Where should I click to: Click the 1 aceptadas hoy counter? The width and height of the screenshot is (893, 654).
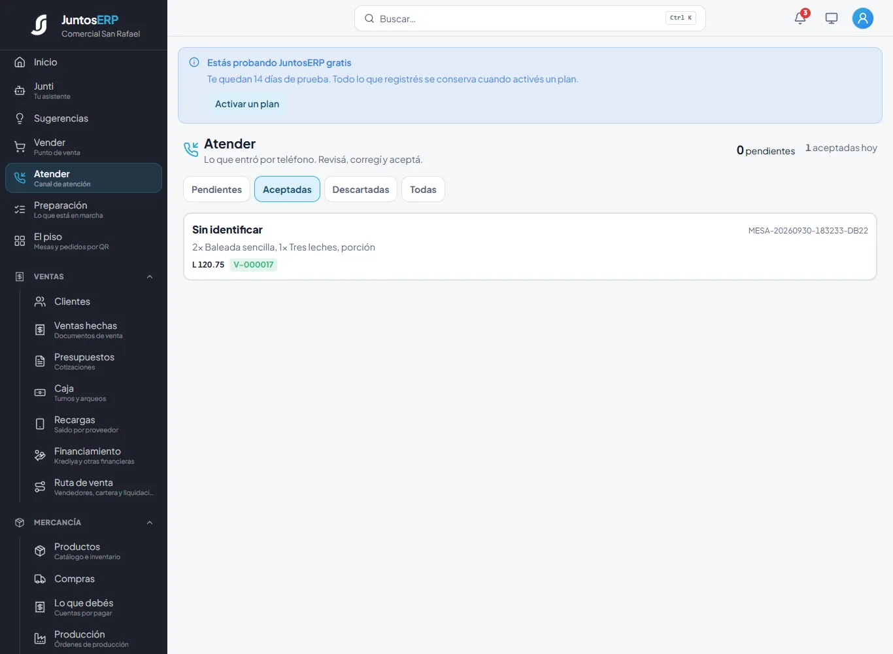click(x=841, y=148)
